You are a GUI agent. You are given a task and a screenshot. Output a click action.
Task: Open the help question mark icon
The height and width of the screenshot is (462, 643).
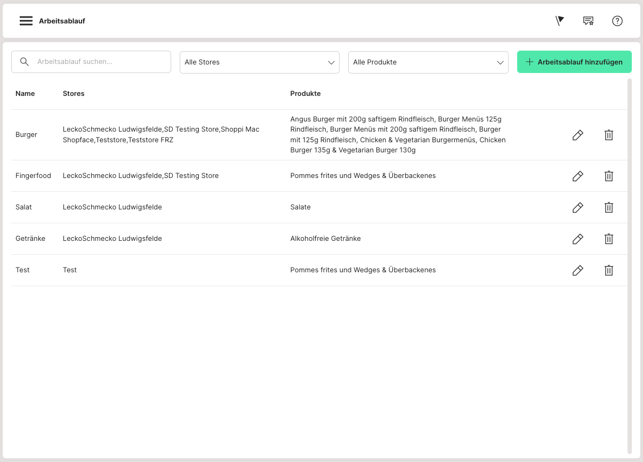[617, 21]
